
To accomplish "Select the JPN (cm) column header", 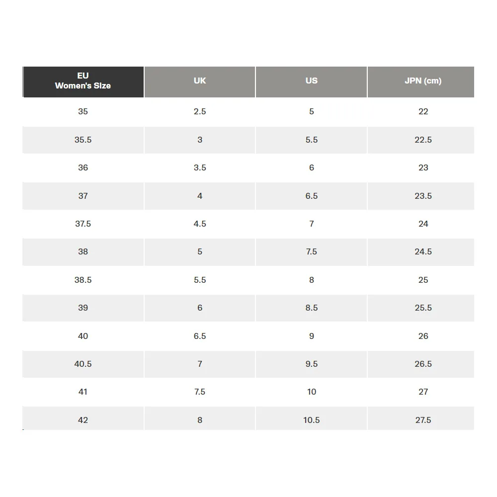I will [423, 81].
